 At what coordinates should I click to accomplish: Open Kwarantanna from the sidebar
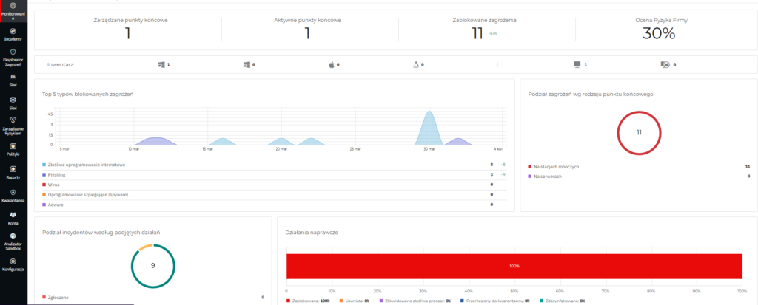point(13,195)
